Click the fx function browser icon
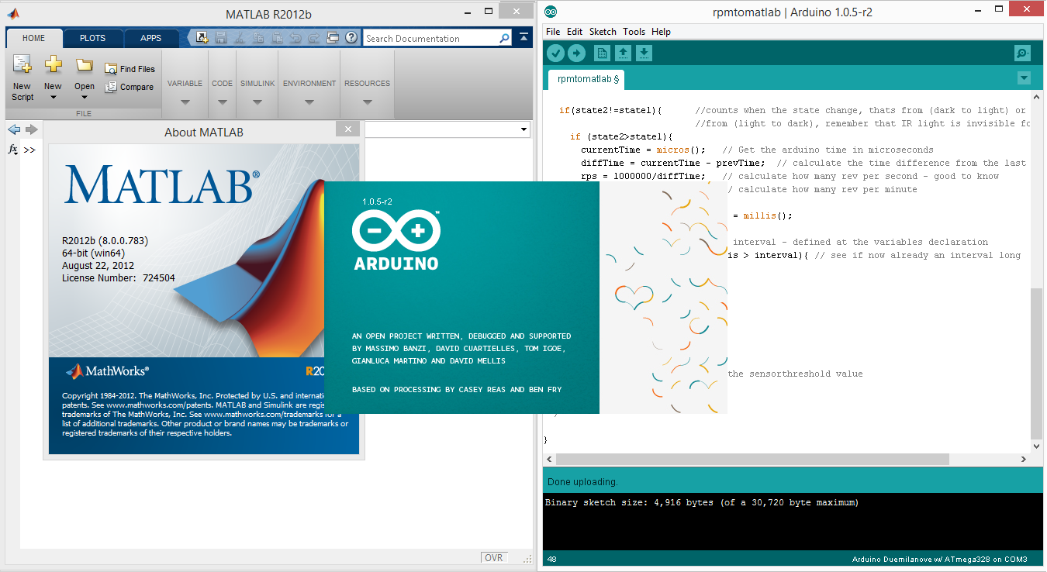 12,149
